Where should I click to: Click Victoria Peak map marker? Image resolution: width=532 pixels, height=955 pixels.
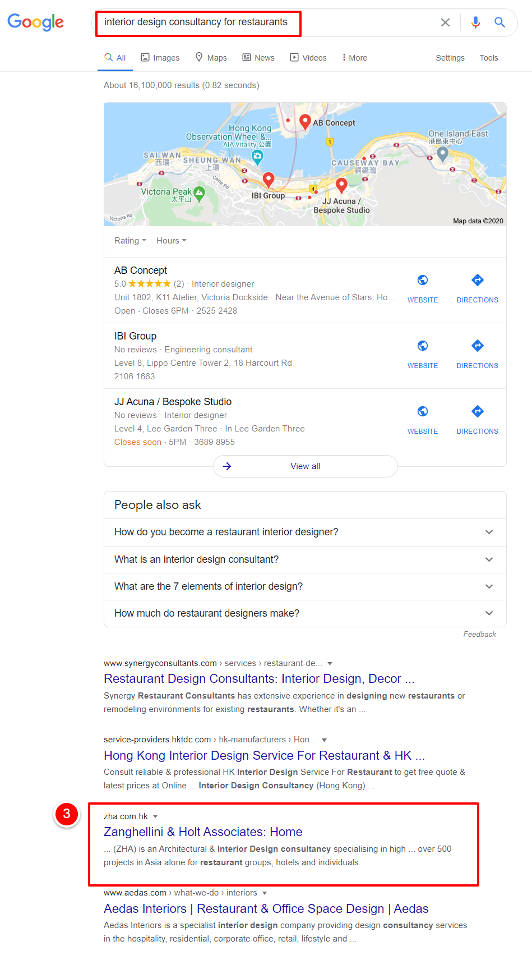(199, 194)
